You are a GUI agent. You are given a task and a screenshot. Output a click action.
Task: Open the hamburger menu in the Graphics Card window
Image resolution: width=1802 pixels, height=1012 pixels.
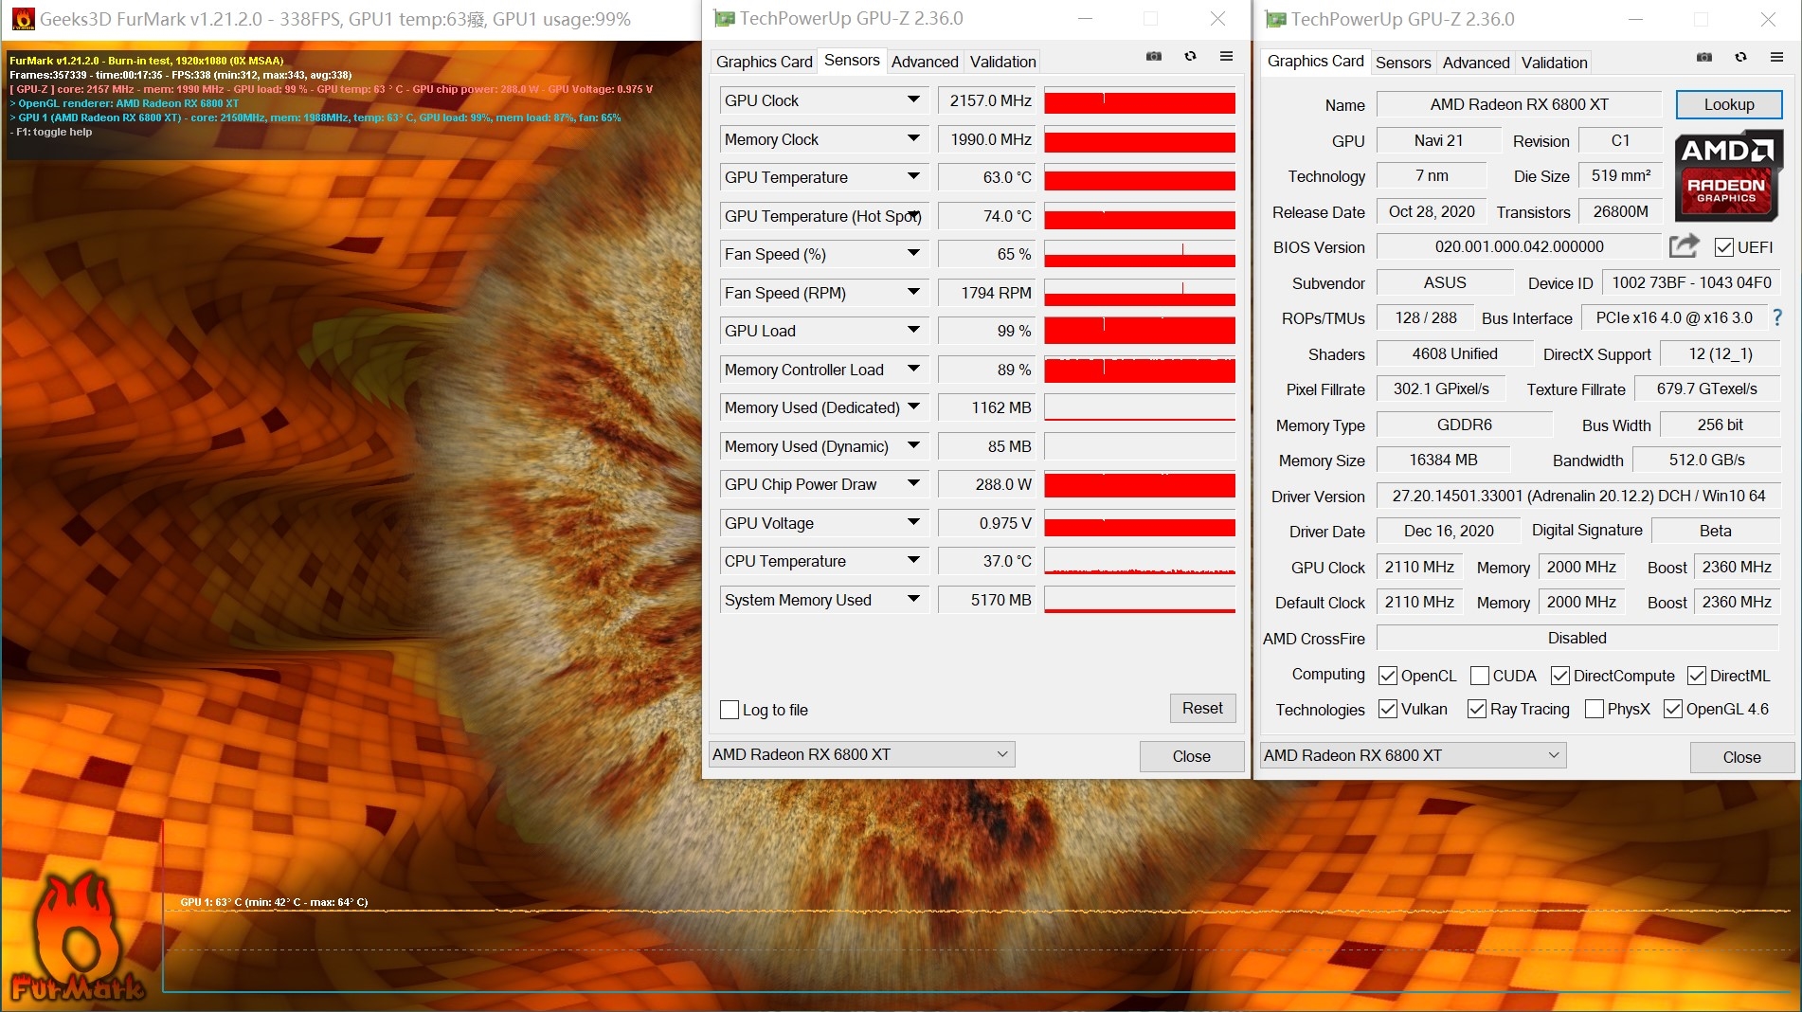[1776, 58]
